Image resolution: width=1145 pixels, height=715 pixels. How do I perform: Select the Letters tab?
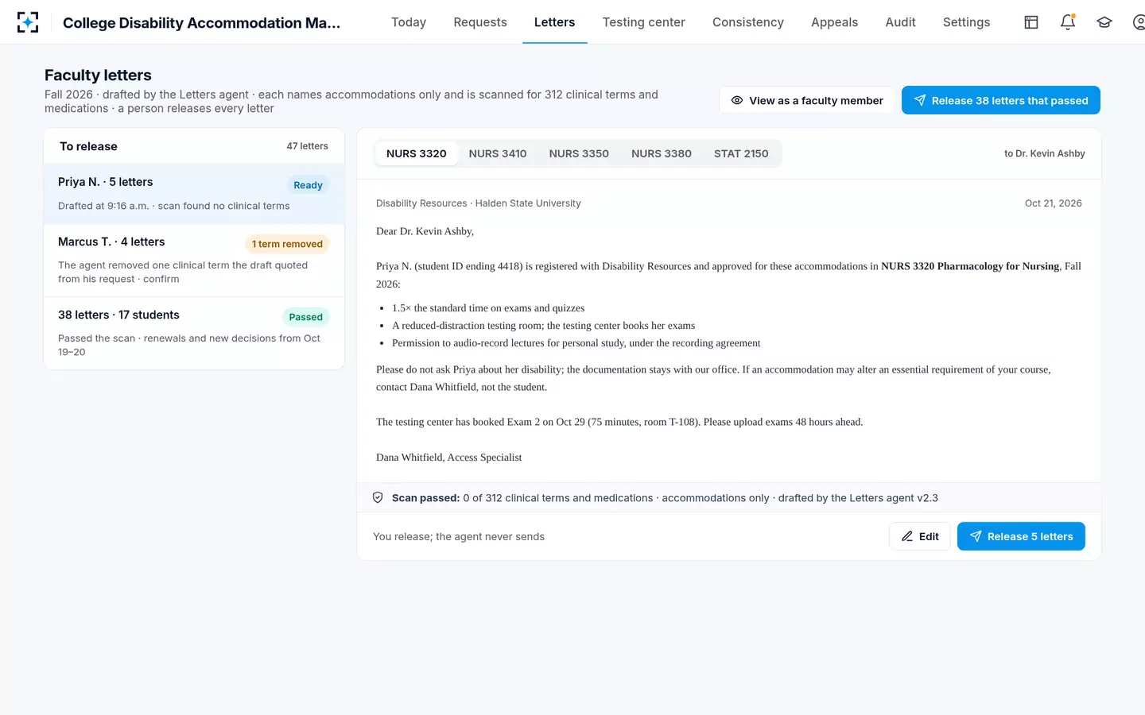pos(554,22)
